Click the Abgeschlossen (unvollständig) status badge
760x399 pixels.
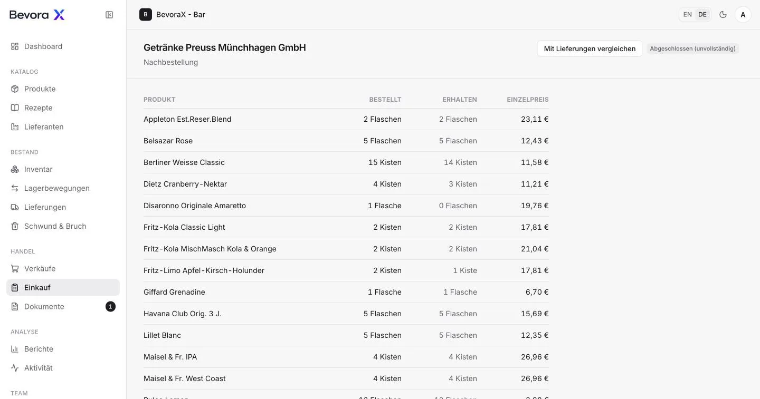click(692, 48)
